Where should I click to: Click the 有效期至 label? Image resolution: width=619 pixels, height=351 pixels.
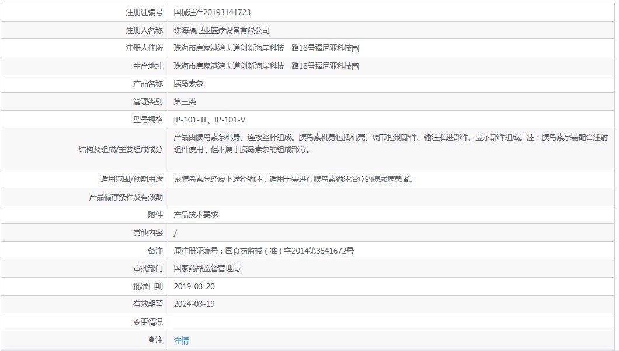[x=148, y=304]
